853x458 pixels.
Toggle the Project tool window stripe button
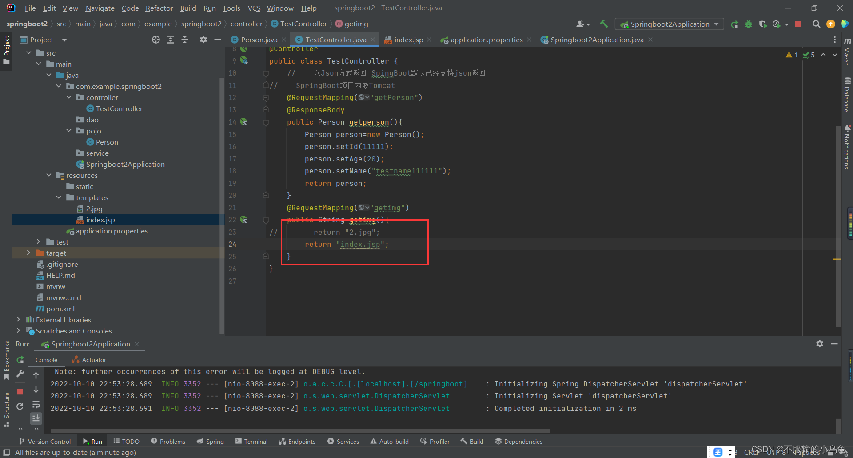click(6, 50)
